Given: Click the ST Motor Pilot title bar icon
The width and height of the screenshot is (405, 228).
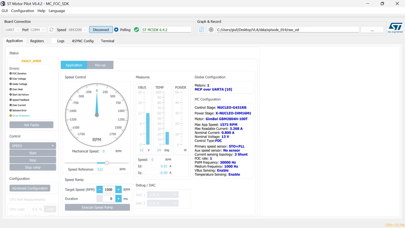Looking at the screenshot, I should point(3,4).
